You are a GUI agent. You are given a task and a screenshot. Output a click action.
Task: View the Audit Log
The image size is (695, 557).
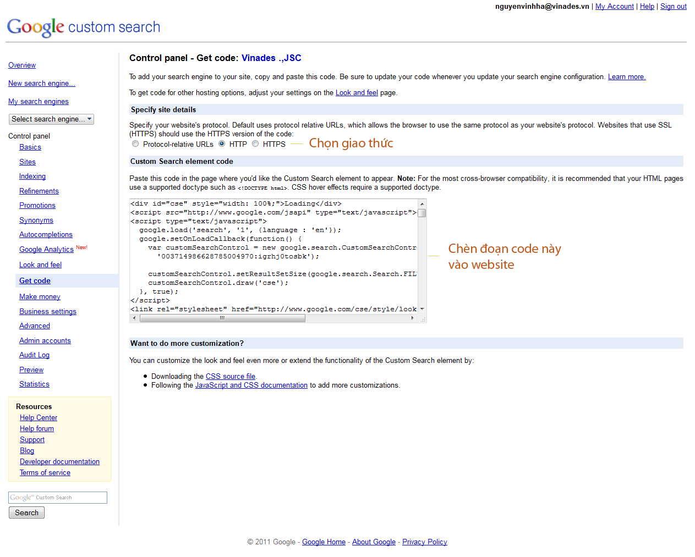coord(34,355)
